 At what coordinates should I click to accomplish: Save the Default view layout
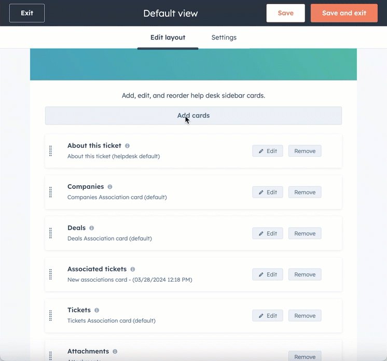point(285,13)
